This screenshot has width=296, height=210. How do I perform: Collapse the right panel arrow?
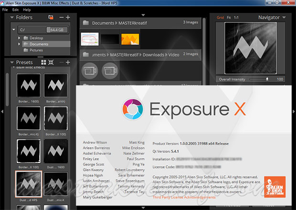click(294, 111)
